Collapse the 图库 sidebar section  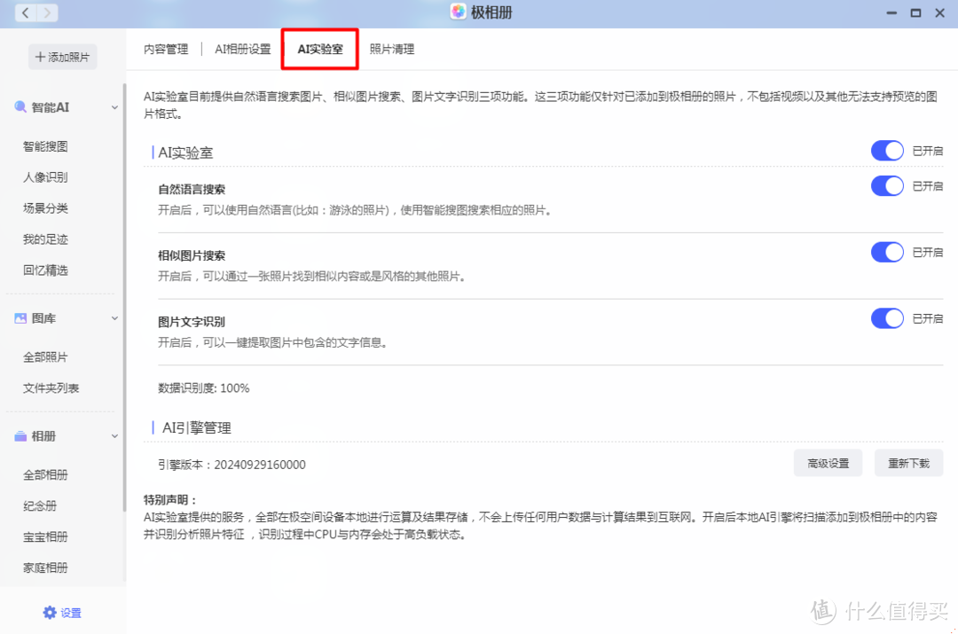coord(114,317)
